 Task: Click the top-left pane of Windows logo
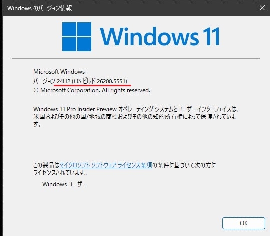[69, 29]
